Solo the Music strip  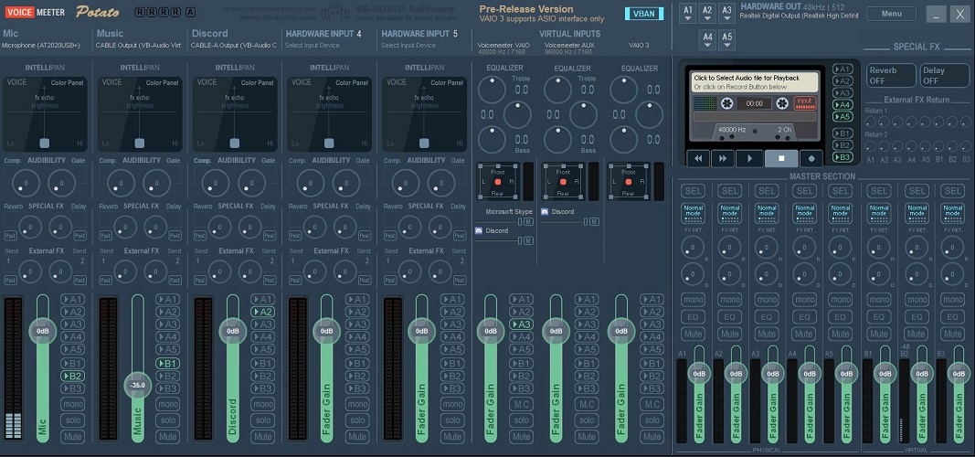[167, 420]
